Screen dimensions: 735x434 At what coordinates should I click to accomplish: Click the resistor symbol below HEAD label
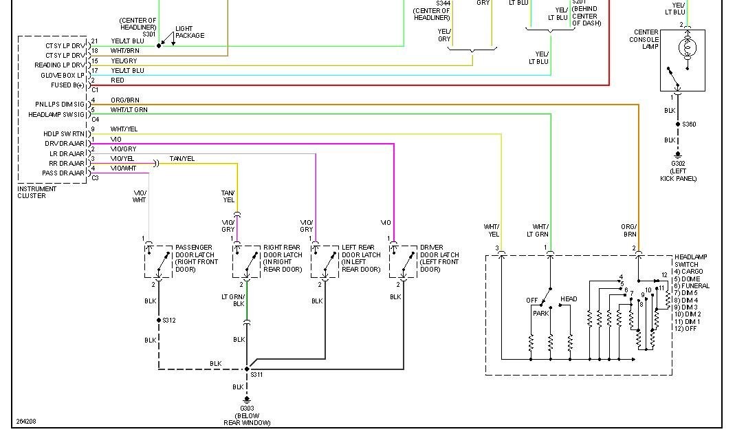[570, 343]
